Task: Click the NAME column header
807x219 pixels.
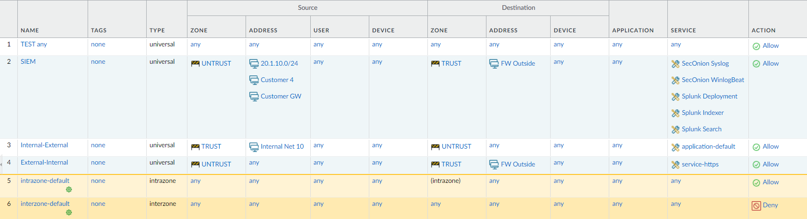Action: coord(30,30)
